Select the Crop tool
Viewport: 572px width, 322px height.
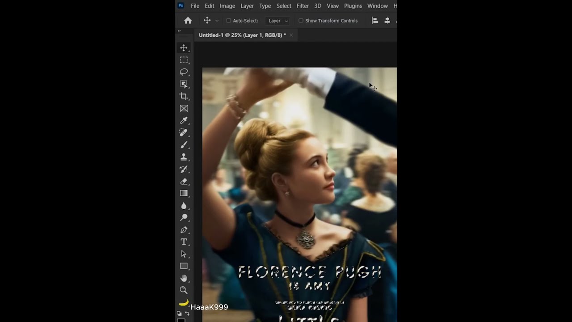[x=184, y=96]
